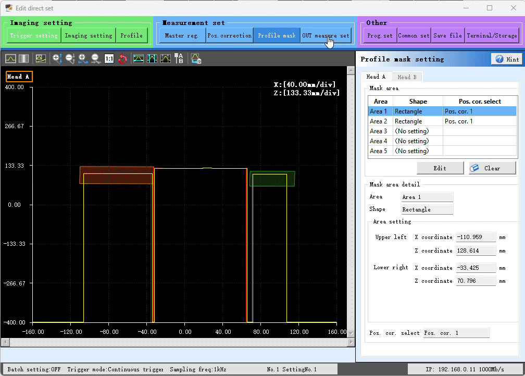Screen dimensions: 525x376
Task: Click horizontal zoom-out magnifier icon
Action: [x=96, y=59]
